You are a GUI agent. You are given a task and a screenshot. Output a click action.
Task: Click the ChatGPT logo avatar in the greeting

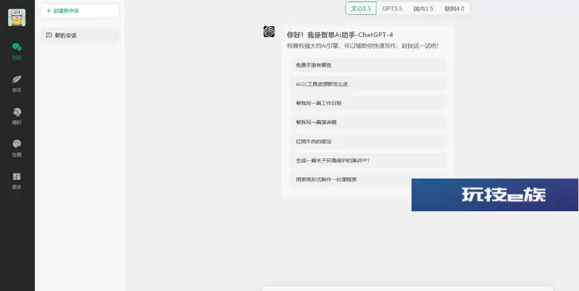point(269,32)
